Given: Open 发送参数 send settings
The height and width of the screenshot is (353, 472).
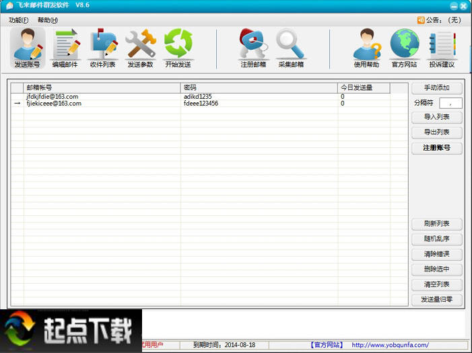Looking at the screenshot, I should pyautogui.click(x=140, y=48).
